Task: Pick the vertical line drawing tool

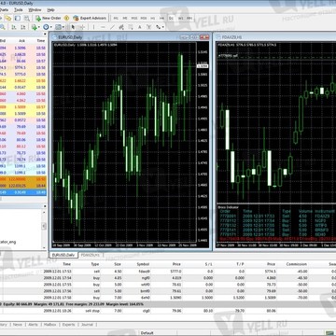Action: point(93,27)
